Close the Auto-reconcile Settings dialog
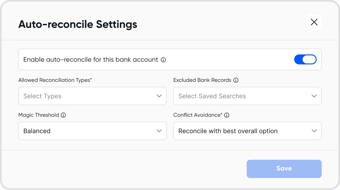The width and height of the screenshot is (340, 190). click(x=314, y=22)
